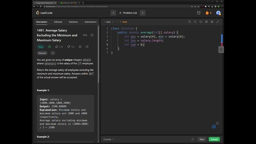Dismiss the feedback bubble close button
Image resolution: width=256 pixels, height=144 pixels.
(217, 123)
